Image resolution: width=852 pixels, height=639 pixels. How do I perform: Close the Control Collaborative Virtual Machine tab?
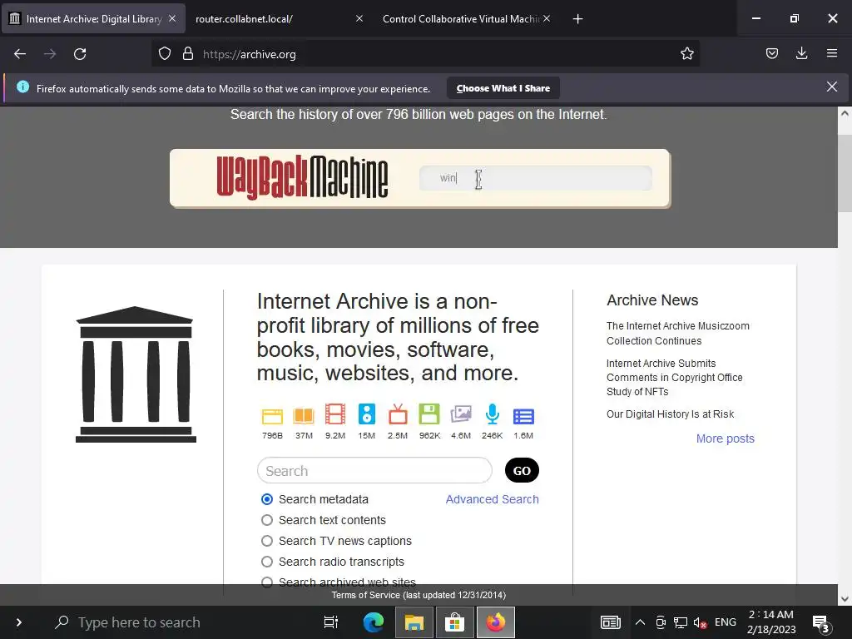pos(547,18)
